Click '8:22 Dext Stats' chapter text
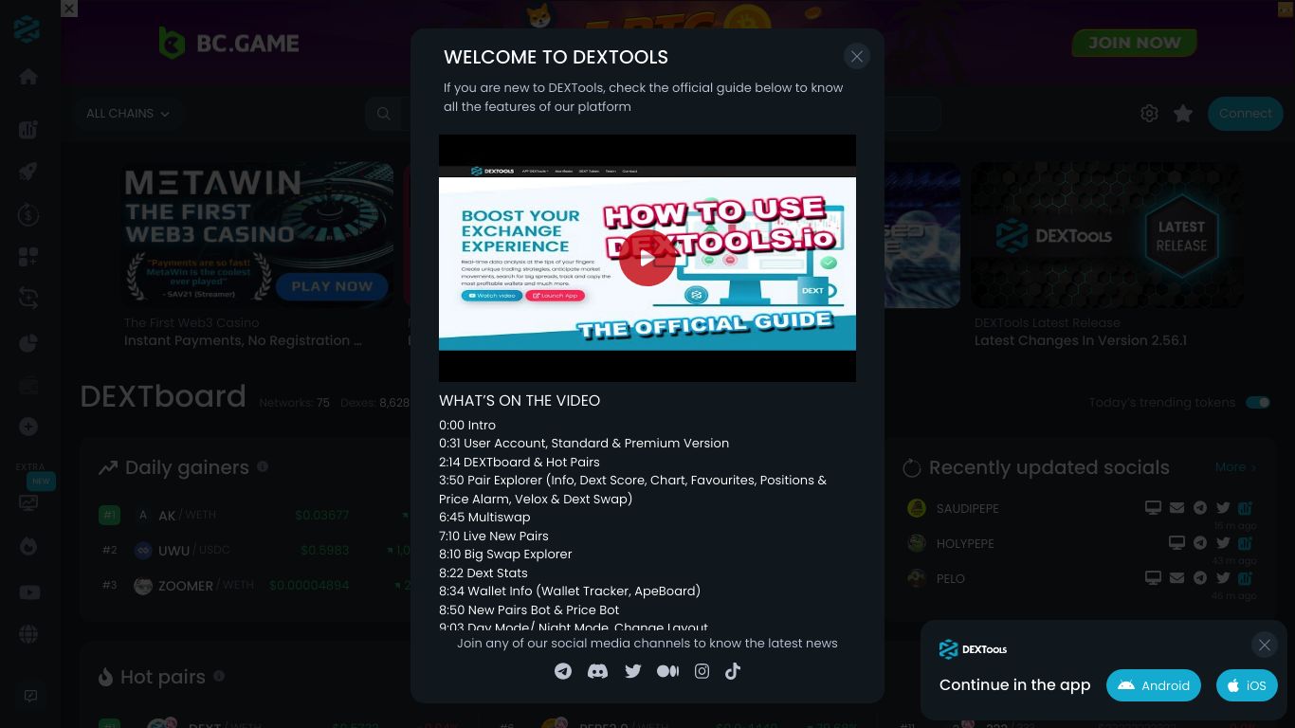 483,573
